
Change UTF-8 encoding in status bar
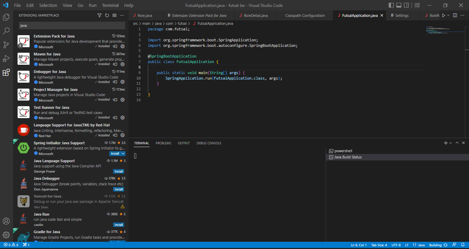pyautogui.click(x=396, y=245)
